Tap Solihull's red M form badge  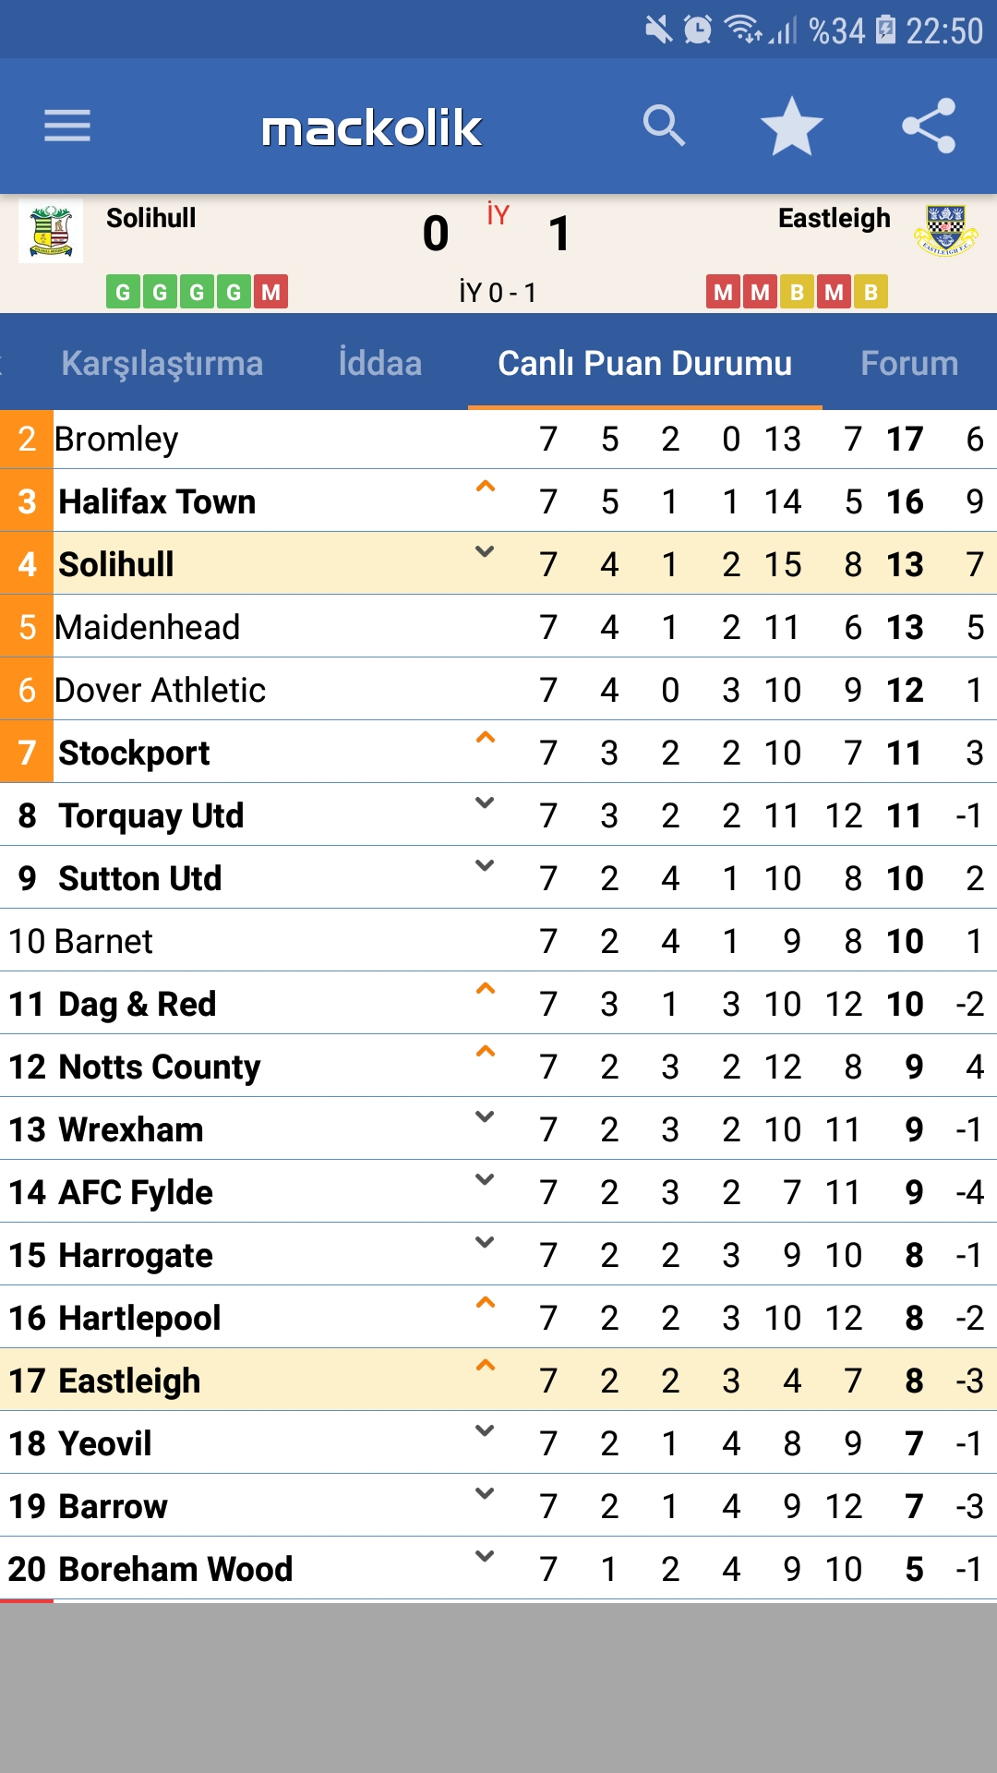coord(270,293)
